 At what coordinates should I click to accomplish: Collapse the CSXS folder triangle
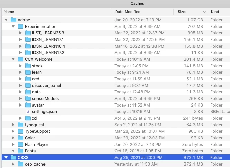pyautogui.click(x=6, y=158)
